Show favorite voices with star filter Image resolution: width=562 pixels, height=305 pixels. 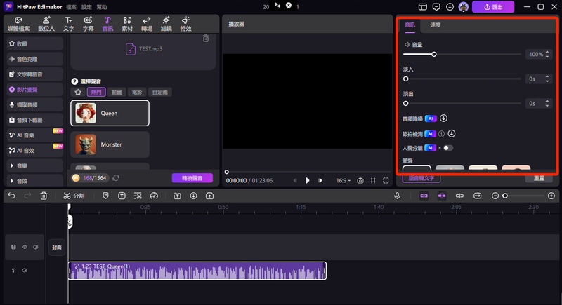[x=78, y=93]
